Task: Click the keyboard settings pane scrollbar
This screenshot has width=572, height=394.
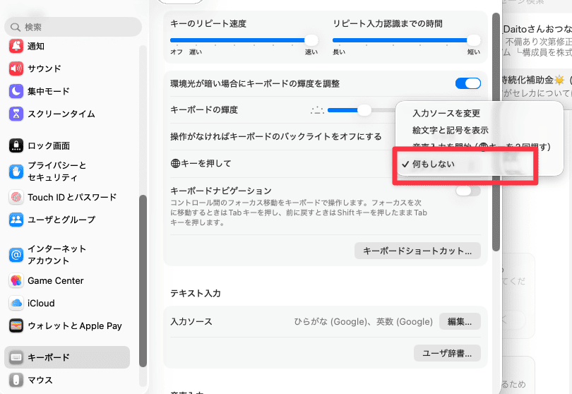Action: pos(496,132)
